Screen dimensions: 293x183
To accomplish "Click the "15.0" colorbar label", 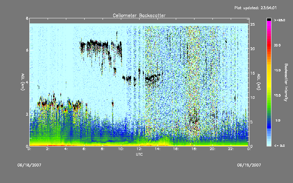I will [277, 70].
